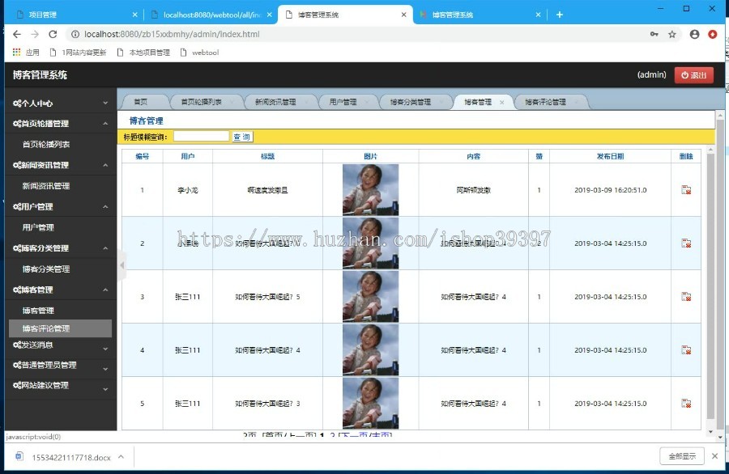Open the red browser update icon
The image size is (729, 474).
tap(712, 34)
